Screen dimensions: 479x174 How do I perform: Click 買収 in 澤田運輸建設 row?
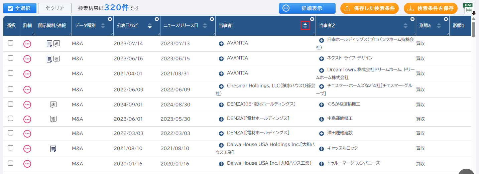421,134
